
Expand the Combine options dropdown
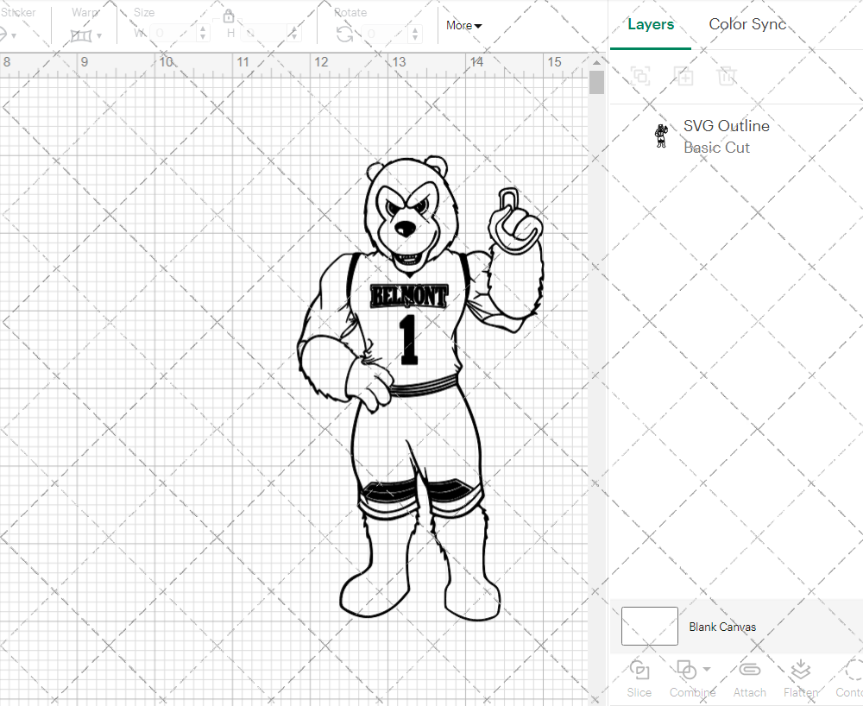(x=704, y=671)
